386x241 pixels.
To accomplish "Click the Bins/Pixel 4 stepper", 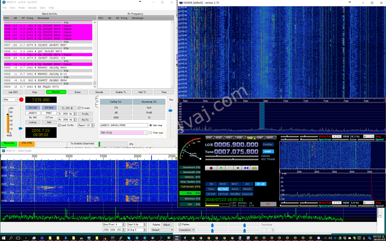I will (x=124, y=224).
